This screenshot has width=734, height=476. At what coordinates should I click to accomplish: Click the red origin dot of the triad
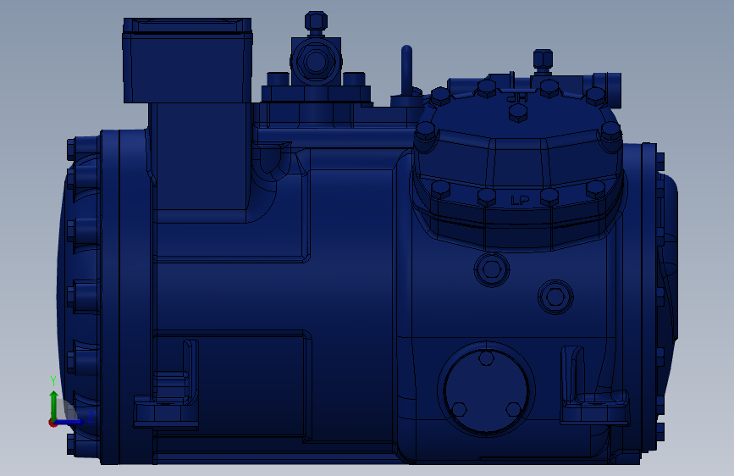(x=52, y=423)
